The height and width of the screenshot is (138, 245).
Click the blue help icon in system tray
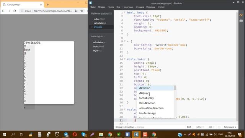(x=180, y=135)
